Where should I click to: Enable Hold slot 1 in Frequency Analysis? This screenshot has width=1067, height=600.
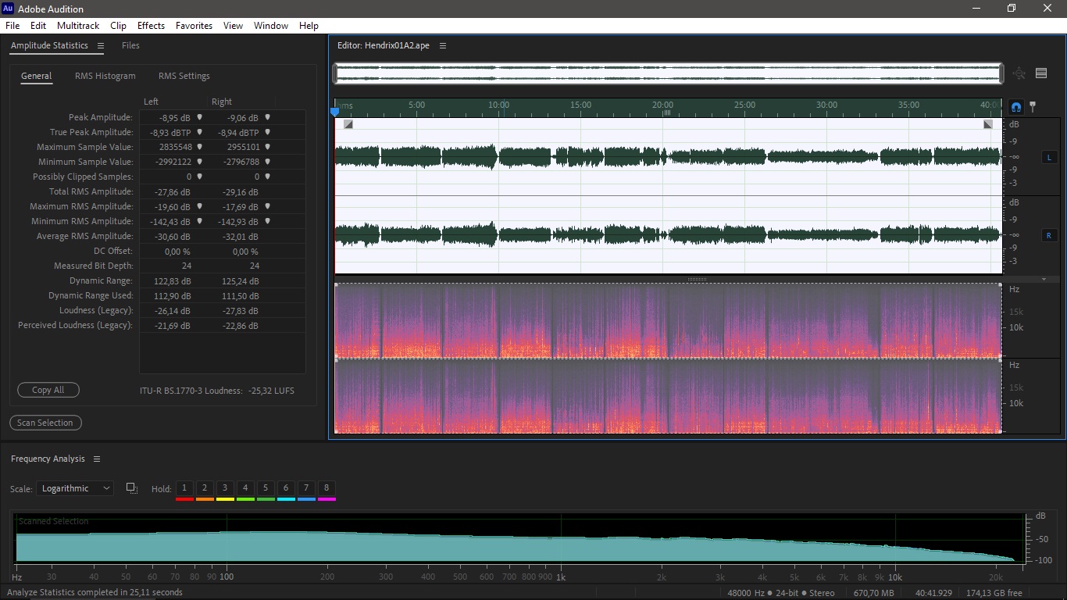coord(184,488)
